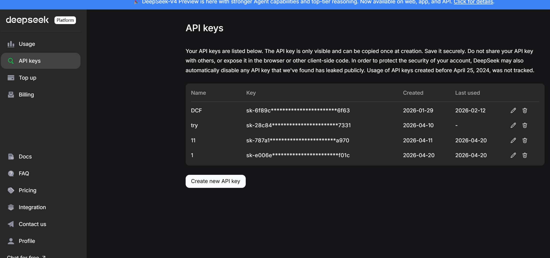550x258 pixels.
Task: Select the key text sk-e006e…f01c
Action: click(x=298, y=155)
